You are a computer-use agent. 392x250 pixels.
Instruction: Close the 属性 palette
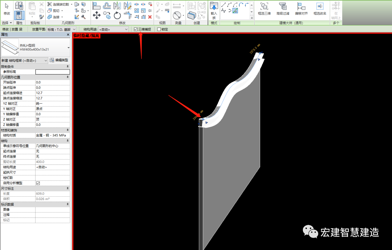68,35
